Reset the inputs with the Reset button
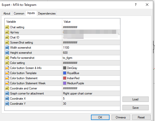 tap(141, 117)
